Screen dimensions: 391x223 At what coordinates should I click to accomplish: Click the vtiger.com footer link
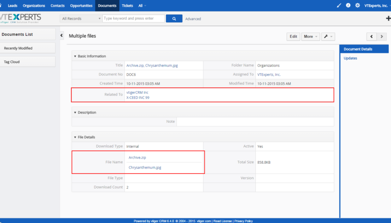click(204, 221)
